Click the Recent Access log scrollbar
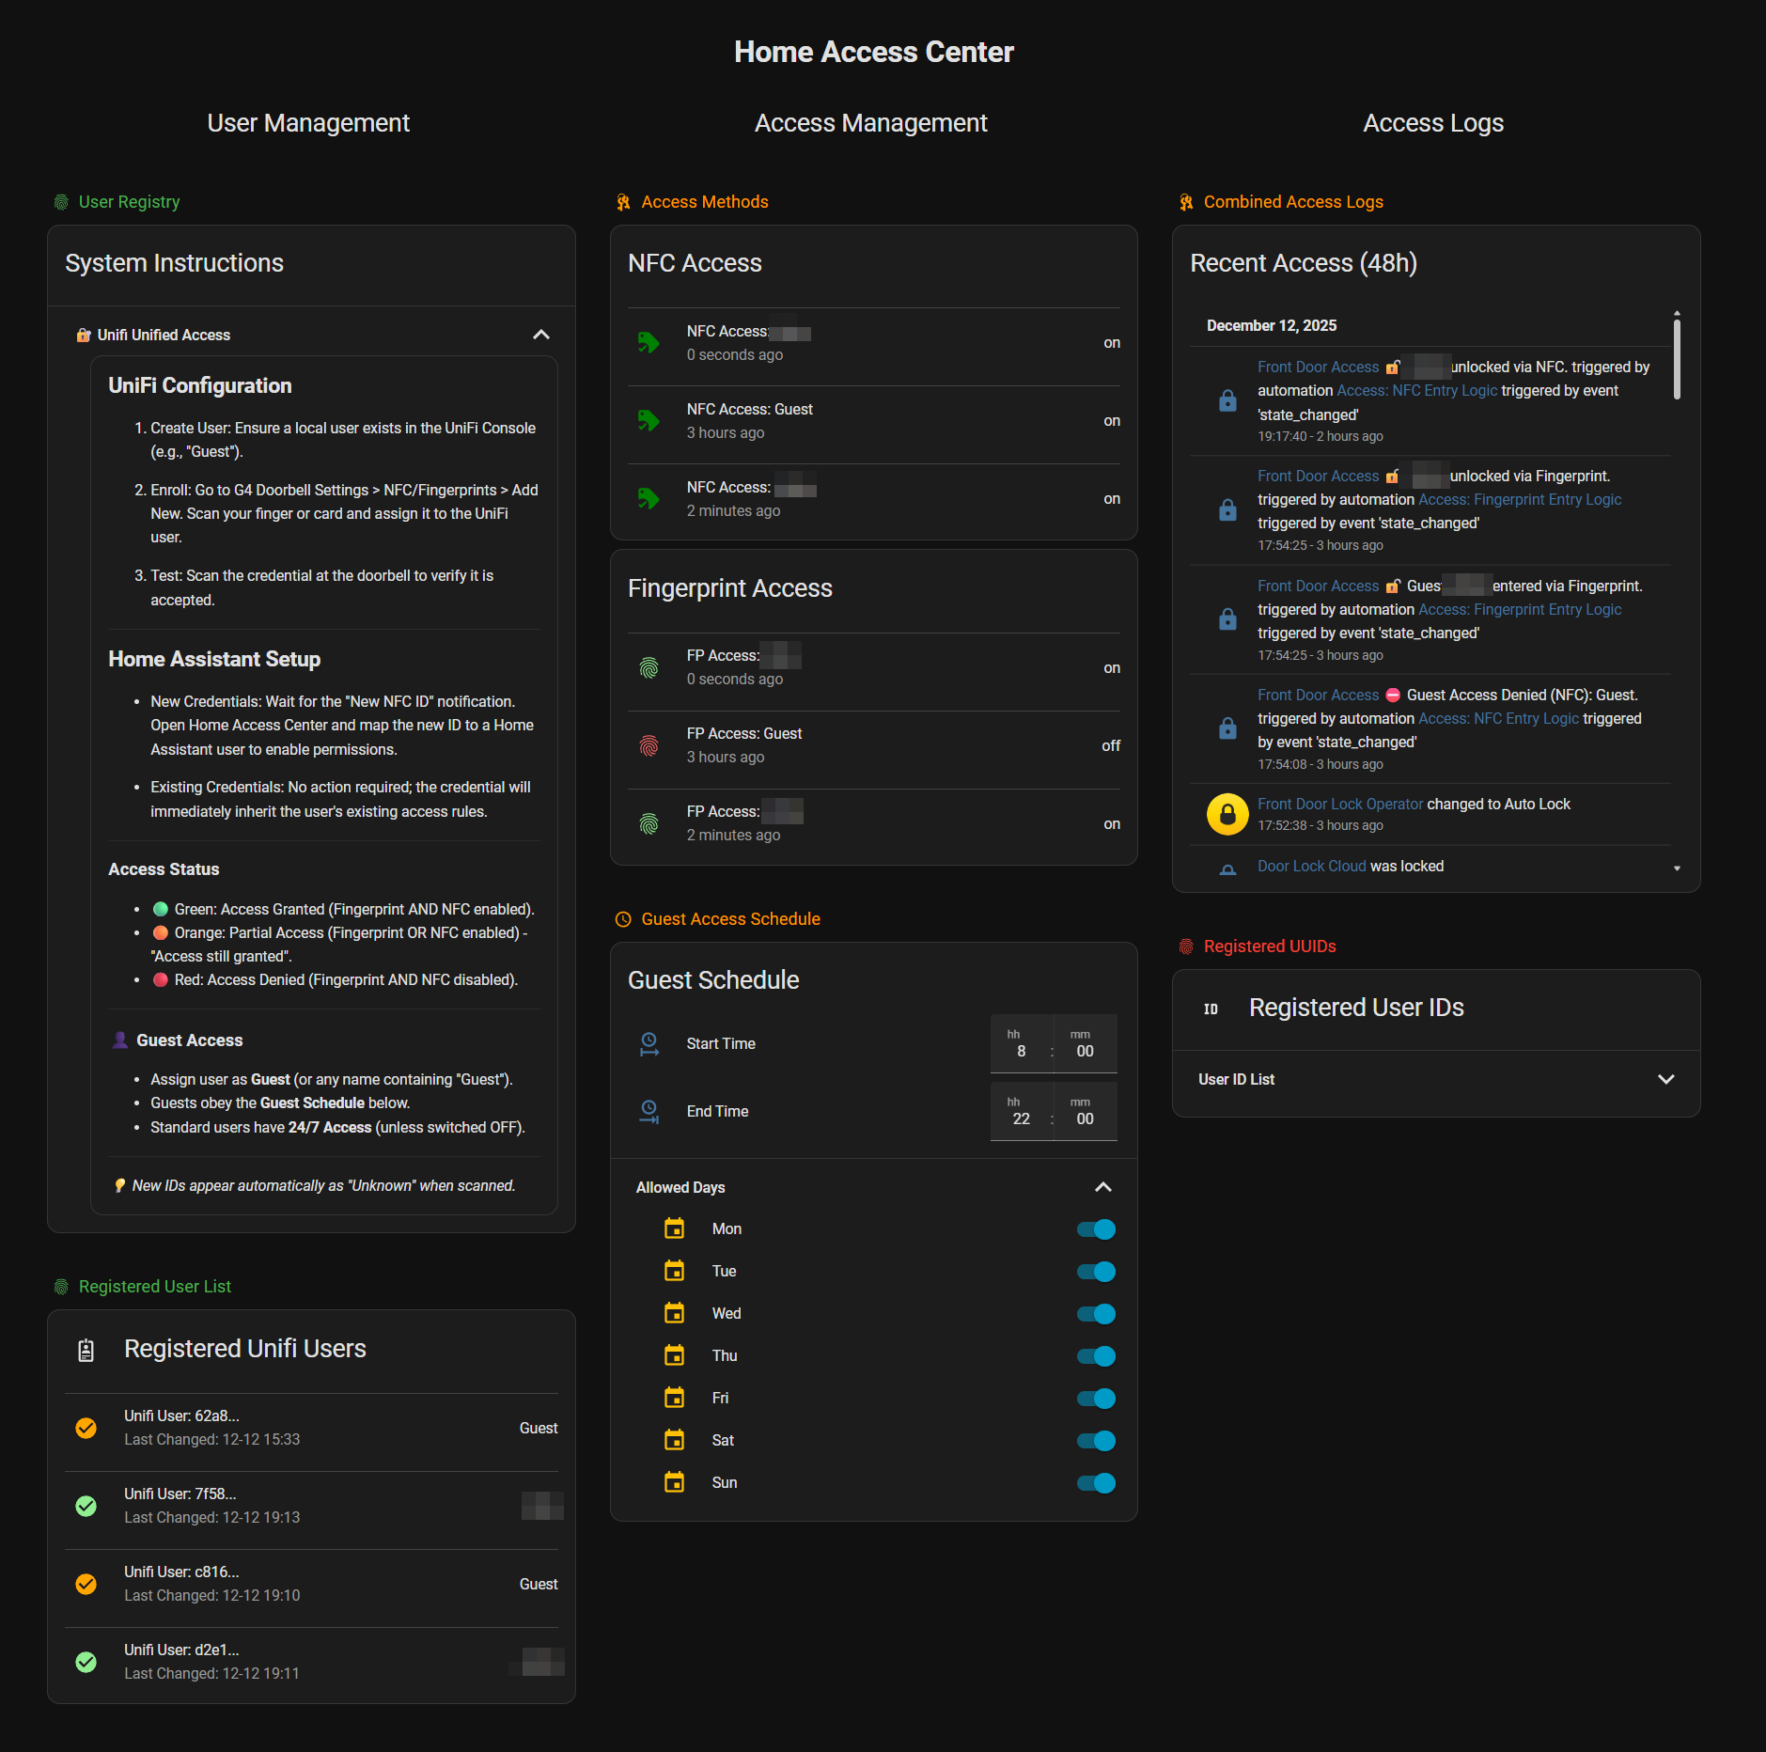This screenshot has width=1766, height=1752. (1677, 359)
